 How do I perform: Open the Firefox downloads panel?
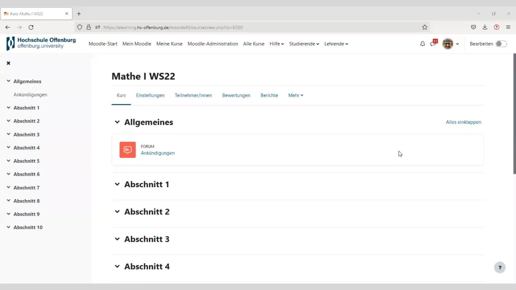[x=485, y=27]
